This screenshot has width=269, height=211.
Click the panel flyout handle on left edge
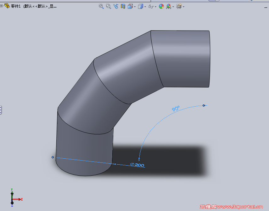point(1,110)
